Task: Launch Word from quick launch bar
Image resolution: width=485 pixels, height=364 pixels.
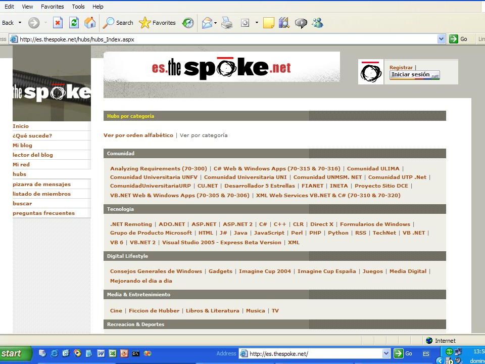Action: [x=101, y=353]
